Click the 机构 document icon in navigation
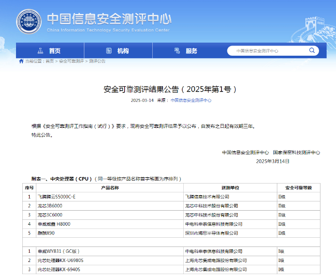The height and width of the screenshot is (277, 336). pyautogui.click(x=109, y=51)
